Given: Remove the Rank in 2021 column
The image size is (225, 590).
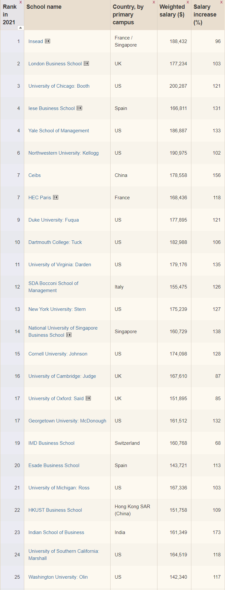Looking at the screenshot, I should (x=21, y=2).
